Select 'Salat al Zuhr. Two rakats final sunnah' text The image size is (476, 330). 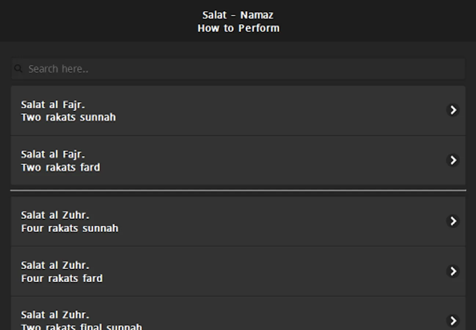(x=81, y=320)
